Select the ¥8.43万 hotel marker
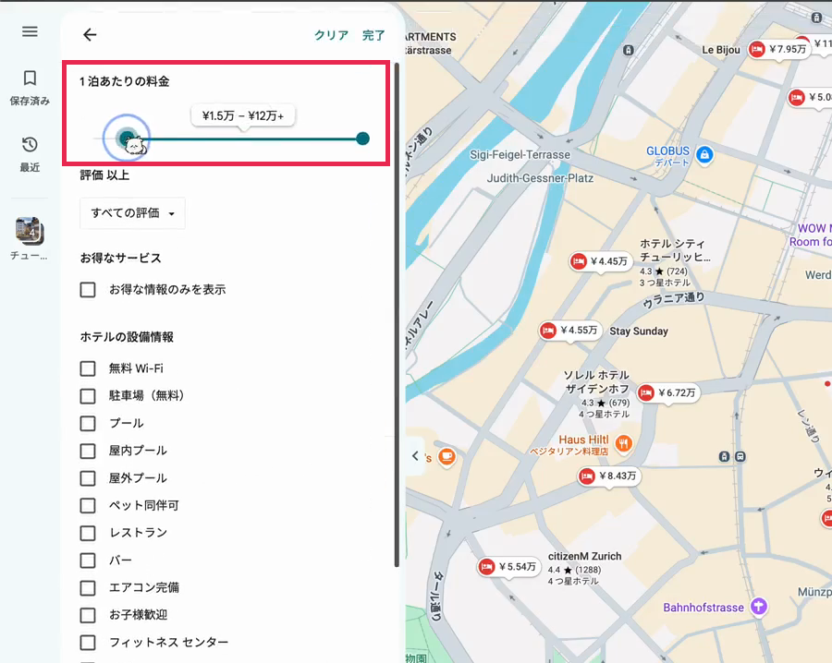 pos(608,476)
